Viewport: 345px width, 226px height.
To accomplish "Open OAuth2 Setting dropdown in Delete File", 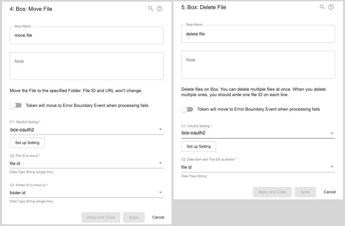I will [258, 133].
